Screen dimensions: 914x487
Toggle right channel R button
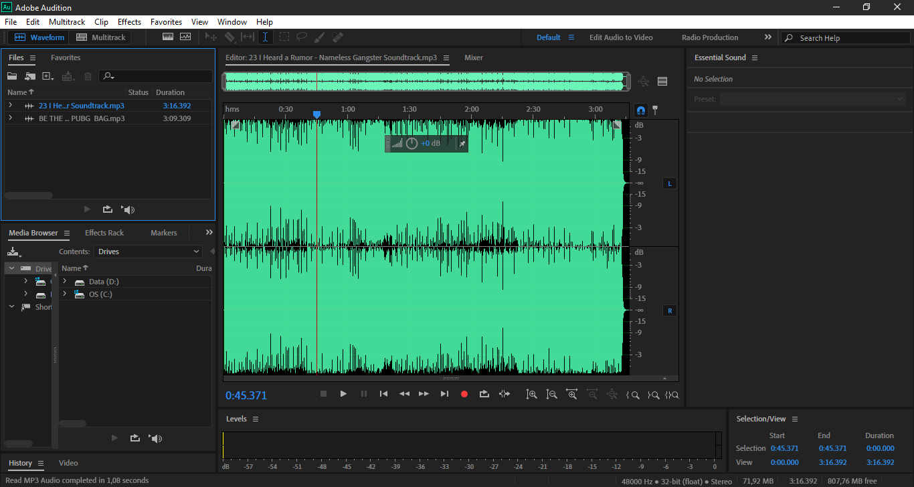point(670,310)
